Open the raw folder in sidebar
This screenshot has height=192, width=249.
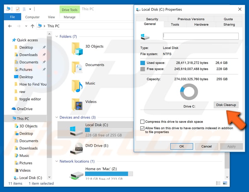click(22, 92)
